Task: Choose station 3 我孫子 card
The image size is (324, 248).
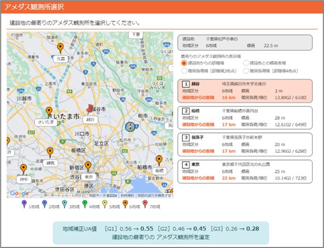Action: coord(245,145)
